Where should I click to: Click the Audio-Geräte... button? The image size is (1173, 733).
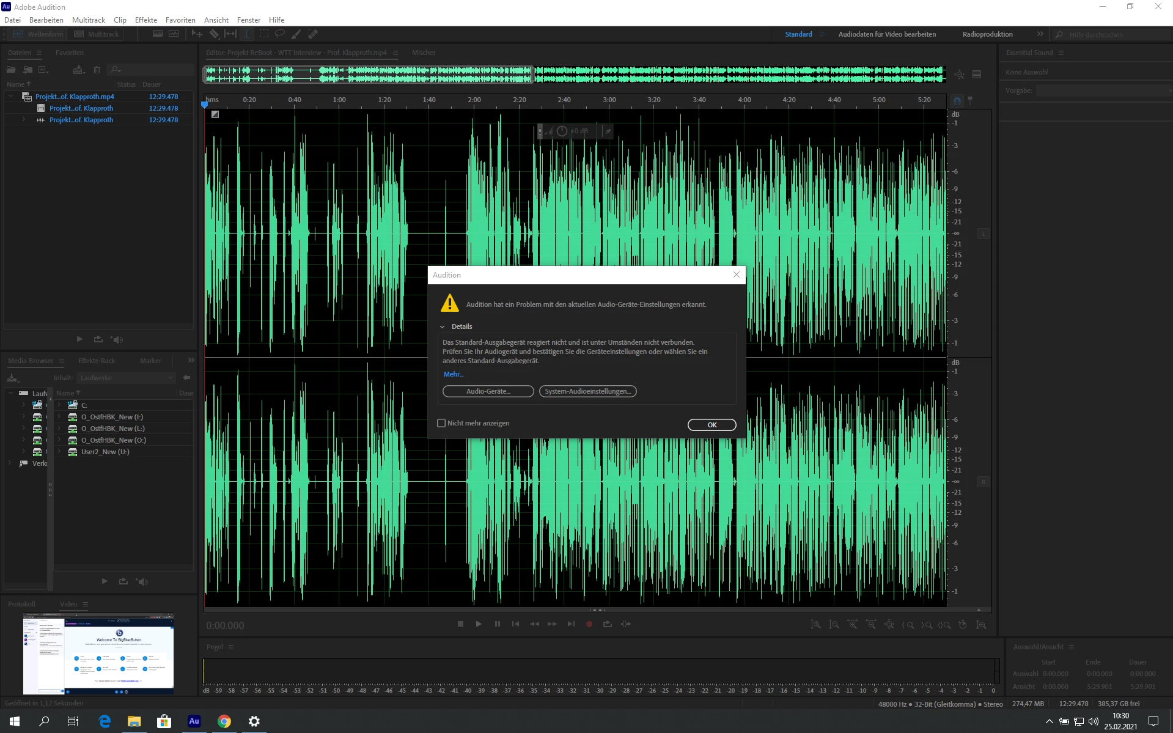coord(488,391)
